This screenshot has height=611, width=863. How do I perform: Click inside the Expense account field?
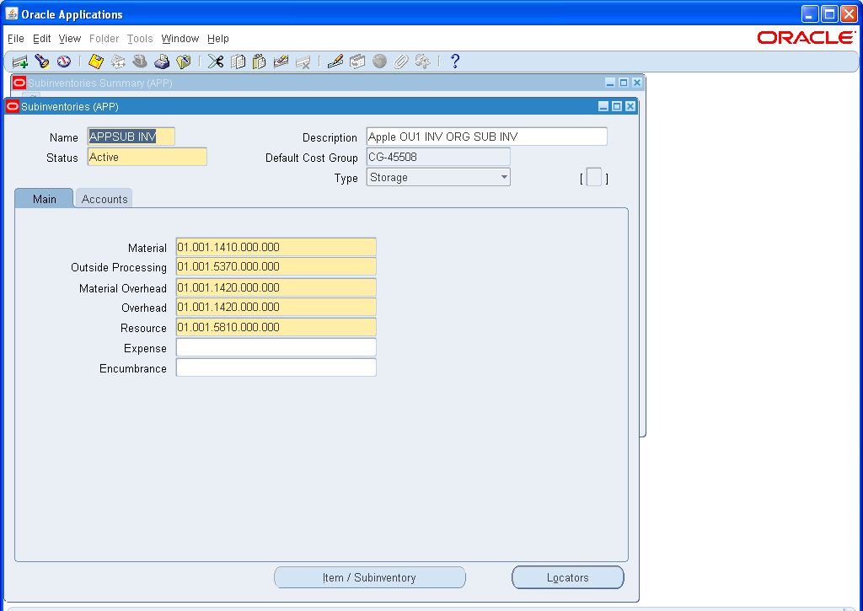[x=276, y=347]
